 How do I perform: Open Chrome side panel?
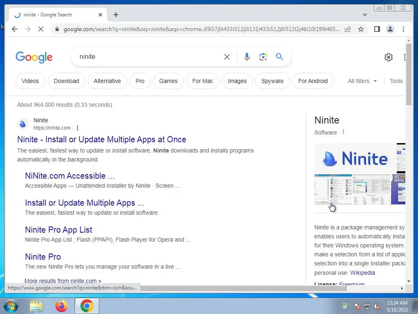coord(377,29)
